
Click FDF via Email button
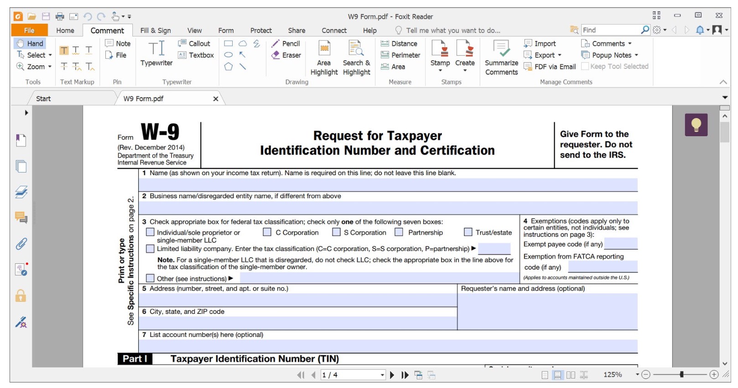point(550,66)
